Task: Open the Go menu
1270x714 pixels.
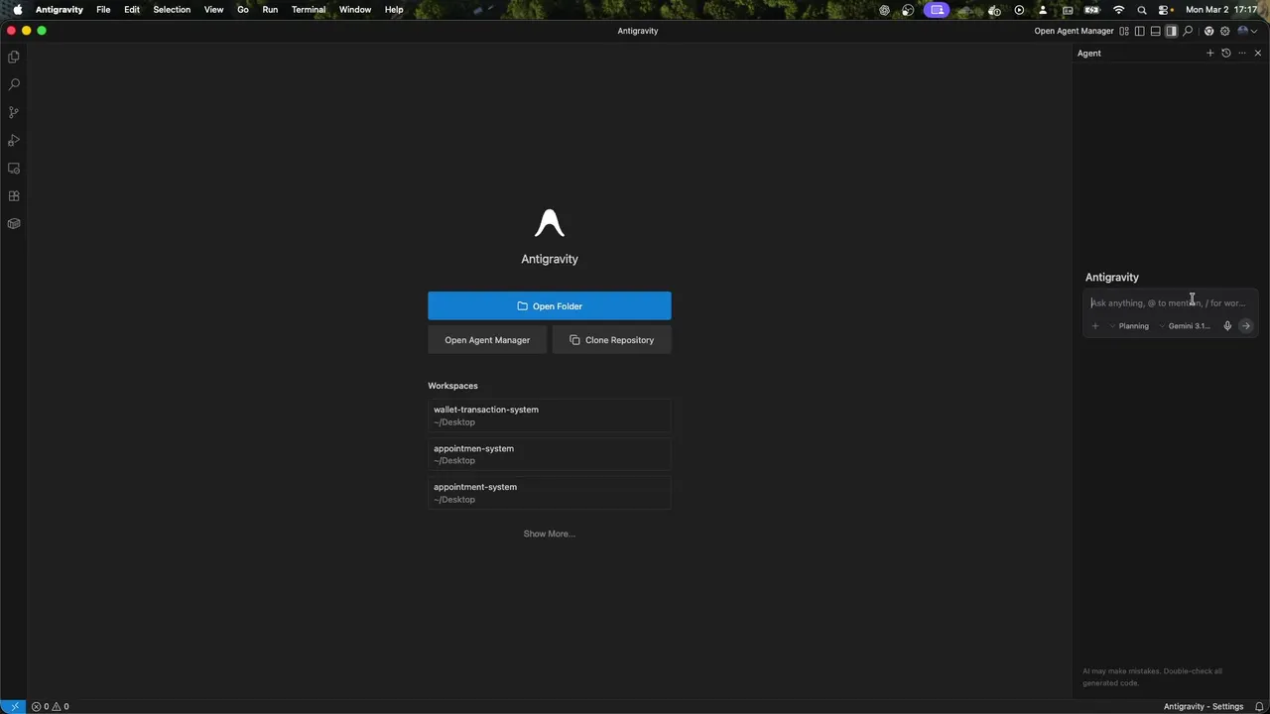Action: (x=243, y=10)
